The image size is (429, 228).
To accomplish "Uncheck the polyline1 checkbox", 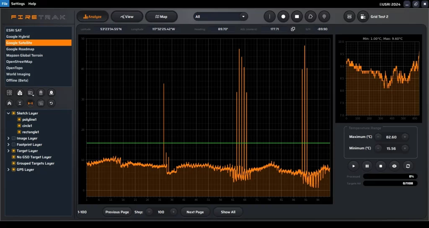I will (x=19, y=119).
